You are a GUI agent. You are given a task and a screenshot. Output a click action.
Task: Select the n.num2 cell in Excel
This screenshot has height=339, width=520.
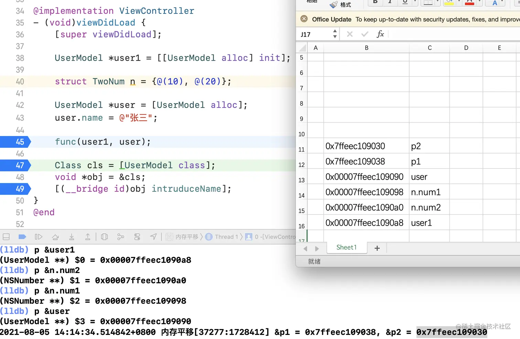tap(430, 207)
